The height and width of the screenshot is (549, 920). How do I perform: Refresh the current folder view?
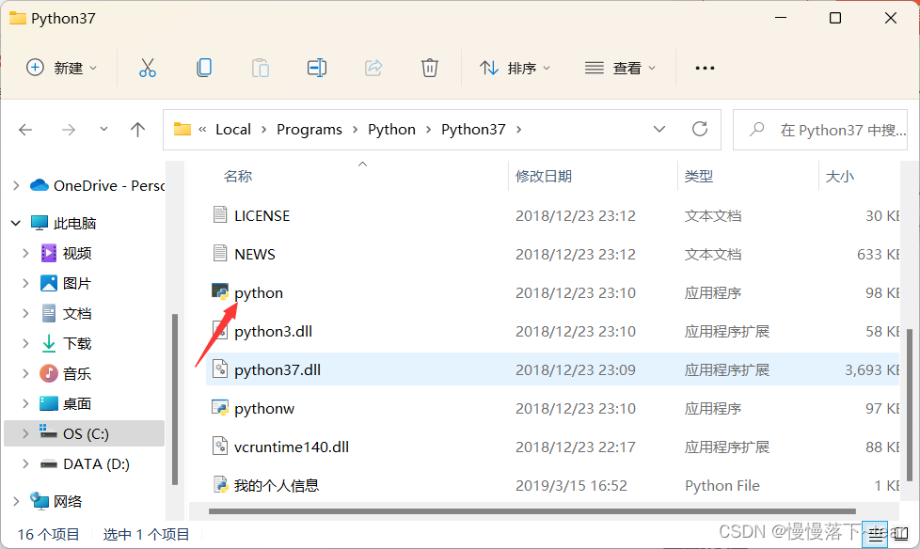699,129
